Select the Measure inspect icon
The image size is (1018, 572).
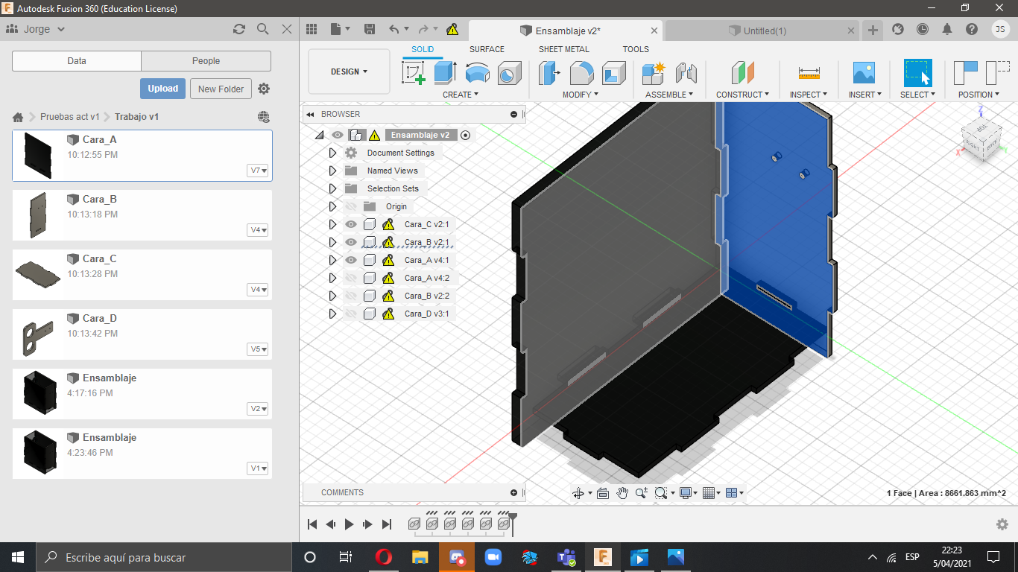tap(809, 73)
